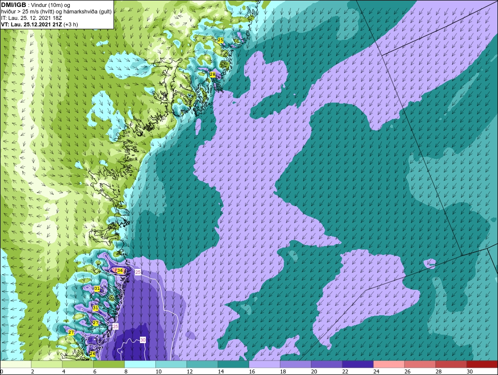
Task: Select the 'Vindur (10m) og' header text
Action: tap(51, 5)
